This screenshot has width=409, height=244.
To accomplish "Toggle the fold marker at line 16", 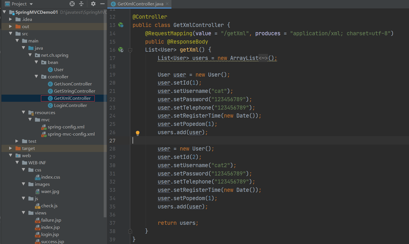I will point(130,50).
